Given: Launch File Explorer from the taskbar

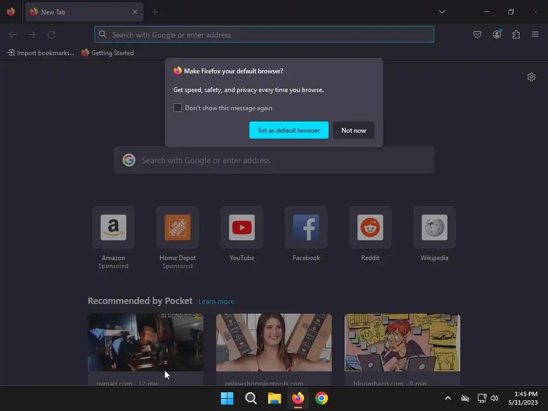Looking at the screenshot, I should [x=275, y=398].
